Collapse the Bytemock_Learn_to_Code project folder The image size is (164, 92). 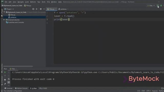coord(4,12)
